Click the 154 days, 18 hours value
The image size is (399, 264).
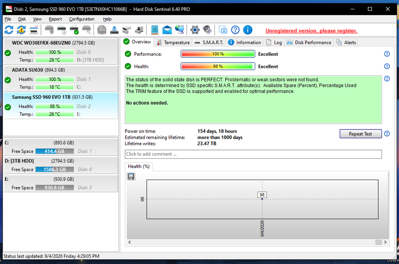click(217, 131)
